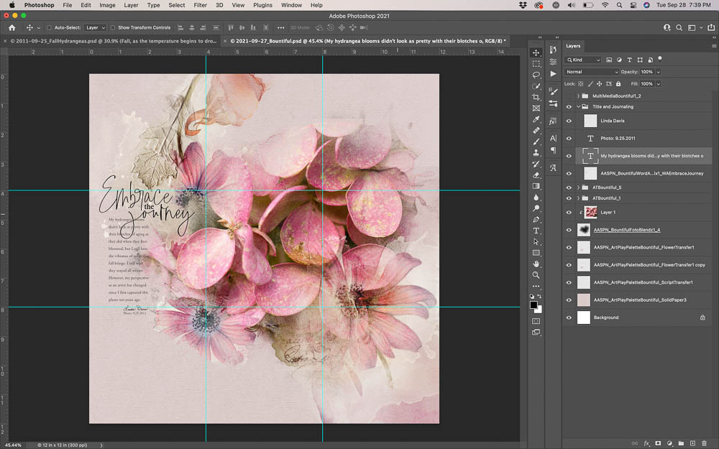This screenshot has height=449, width=719.
Task: Select the Eyedropper tool
Action: pyautogui.click(x=536, y=119)
